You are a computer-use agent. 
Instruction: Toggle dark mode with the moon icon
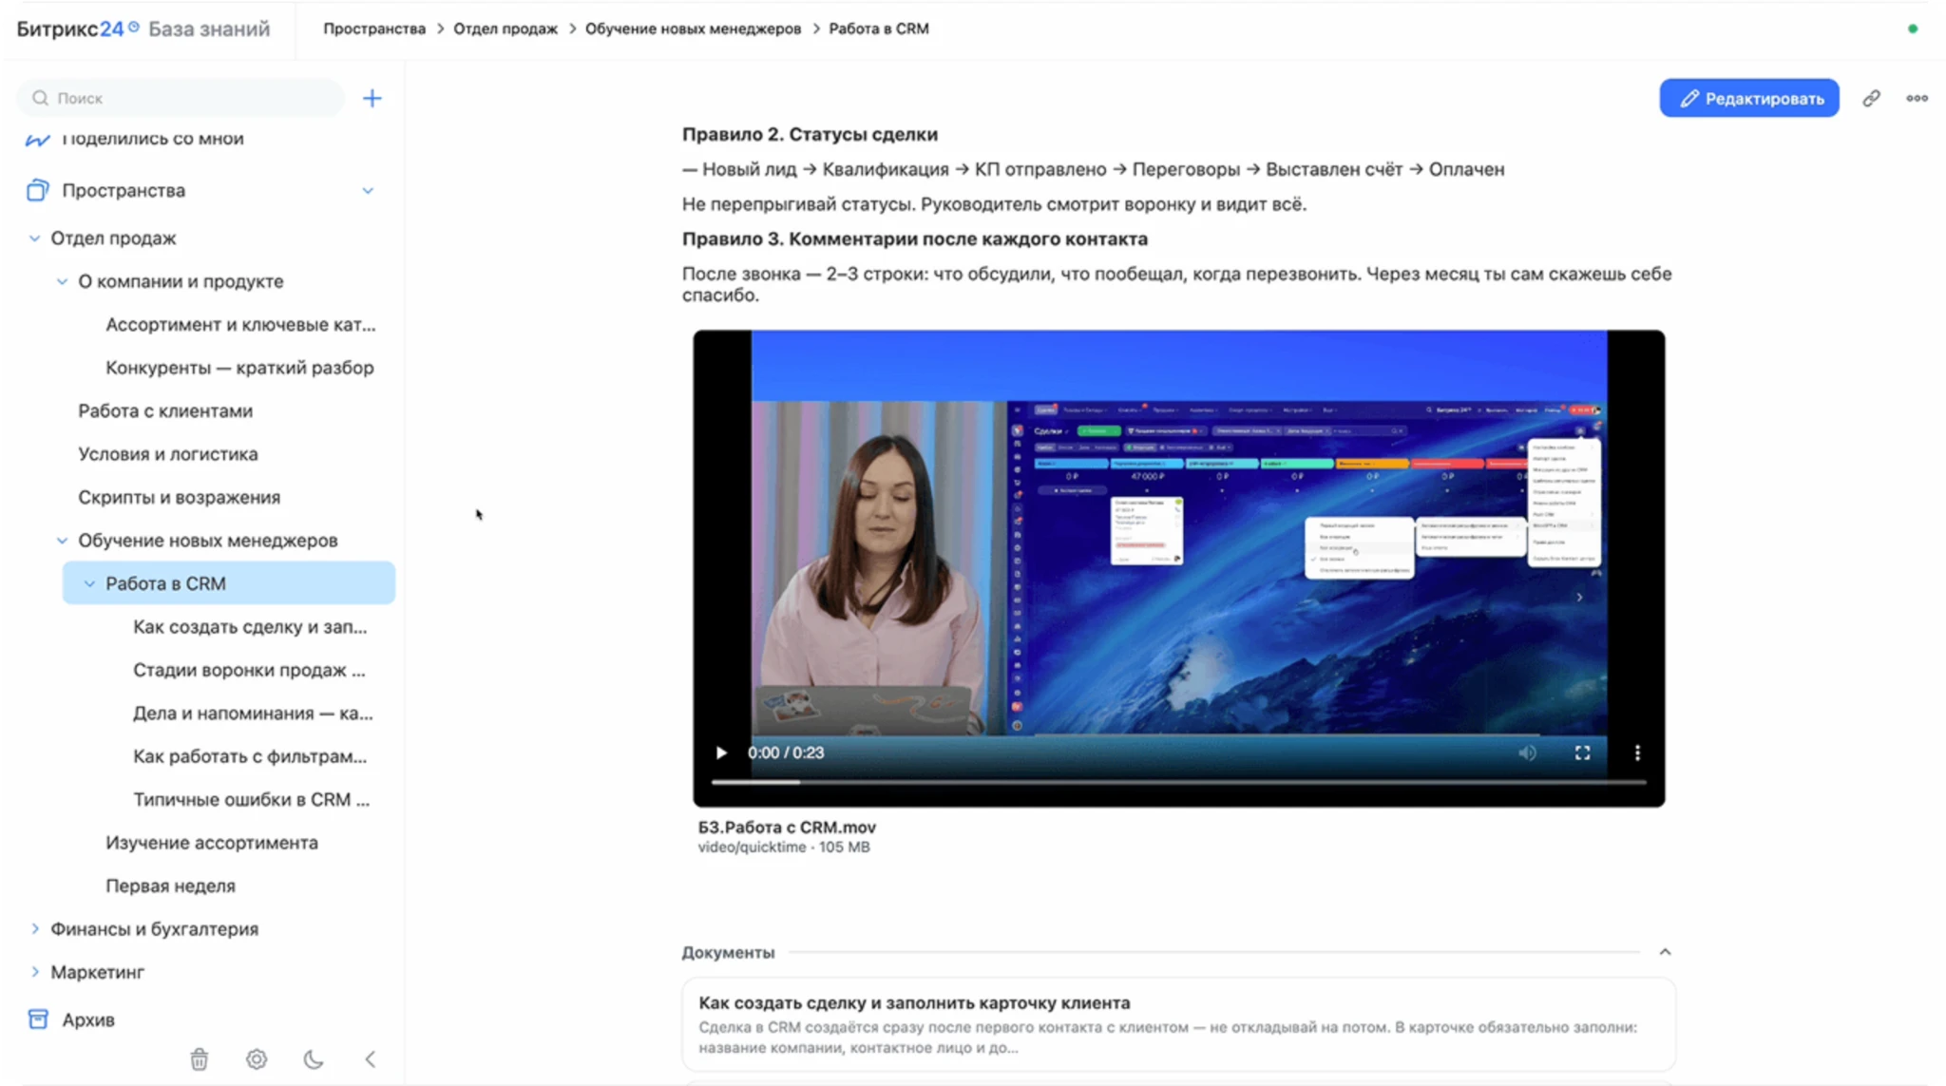click(x=314, y=1058)
